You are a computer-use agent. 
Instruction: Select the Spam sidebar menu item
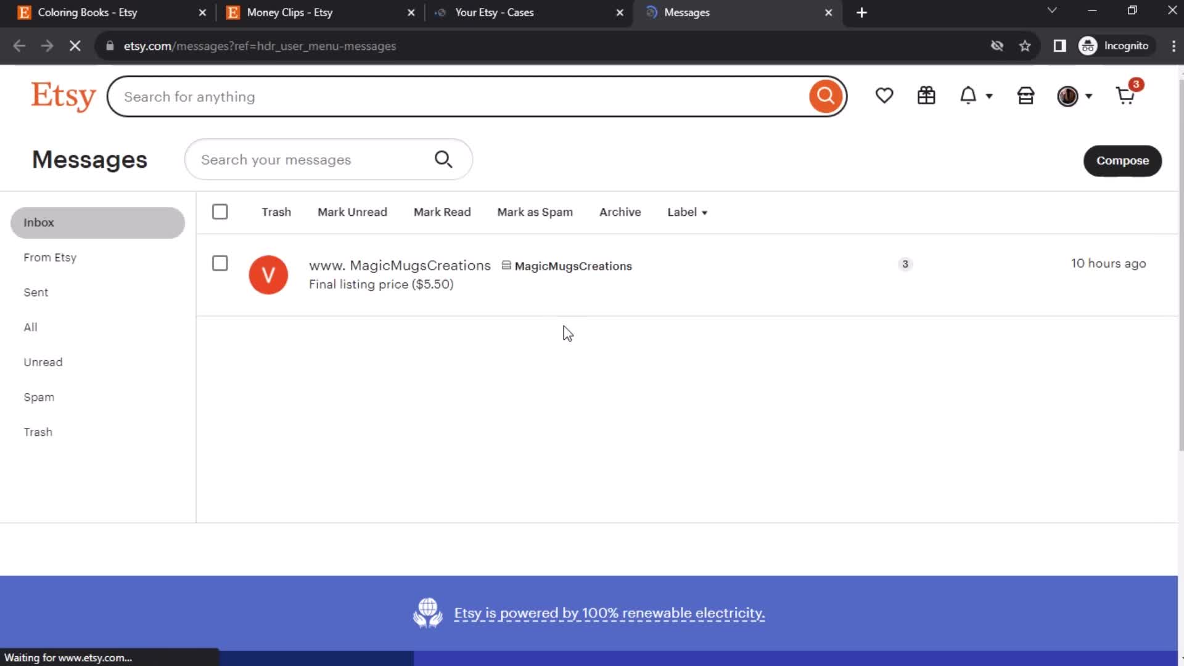click(x=39, y=397)
